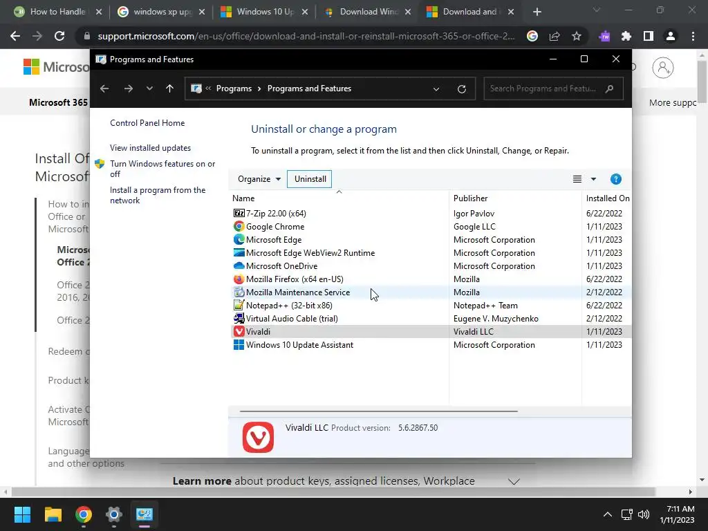The height and width of the screenshot is (531, 708).
Task: Reload the page in Chrome
Action: click(x=59, y=36)
